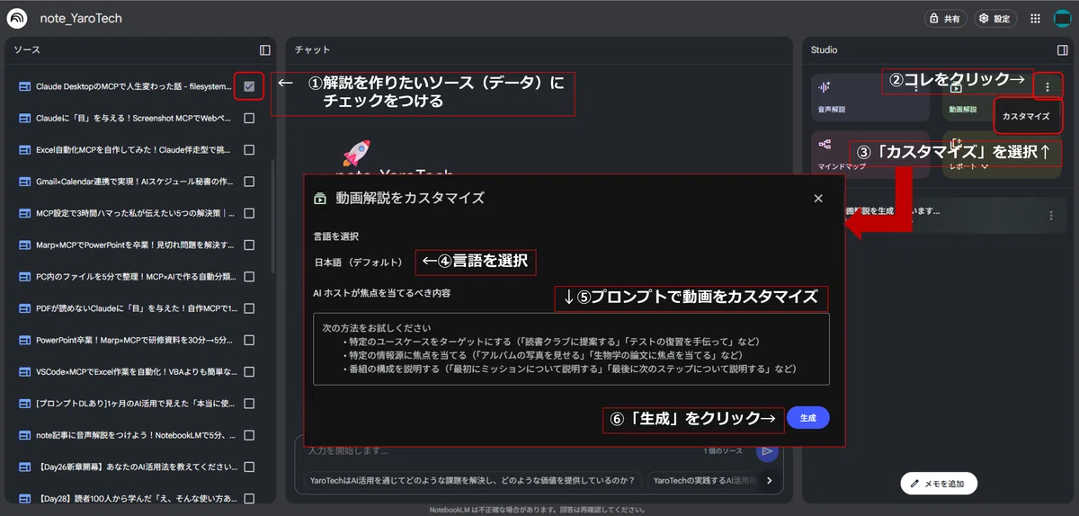Open the Gmail×Calendar連携で実現 source title
Screen dimensions: 1079x516
point(135,182)
